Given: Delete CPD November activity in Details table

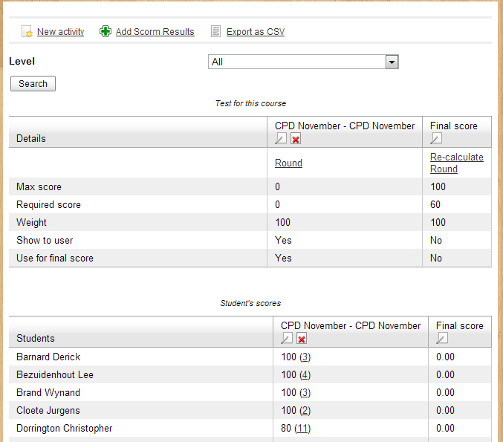Looking at the screenshot, I should [x=296, y=139].
